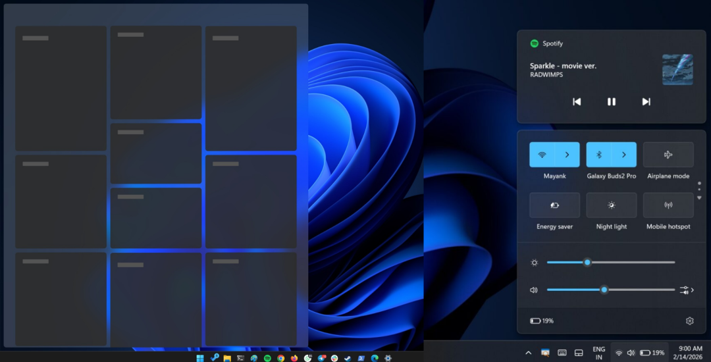This screenshot has width=711, height=362.
Task: Enable Airplane mode
Action: point(668,155)
